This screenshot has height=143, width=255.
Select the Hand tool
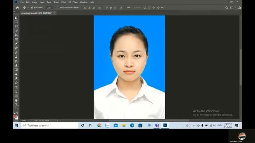pyautogui.click(x=16, y=100)
